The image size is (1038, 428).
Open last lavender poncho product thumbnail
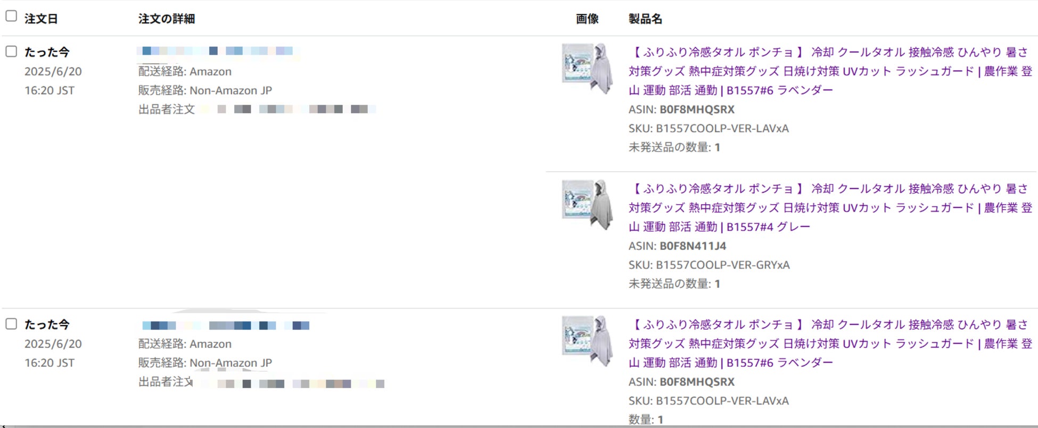[x=588, y=341]
